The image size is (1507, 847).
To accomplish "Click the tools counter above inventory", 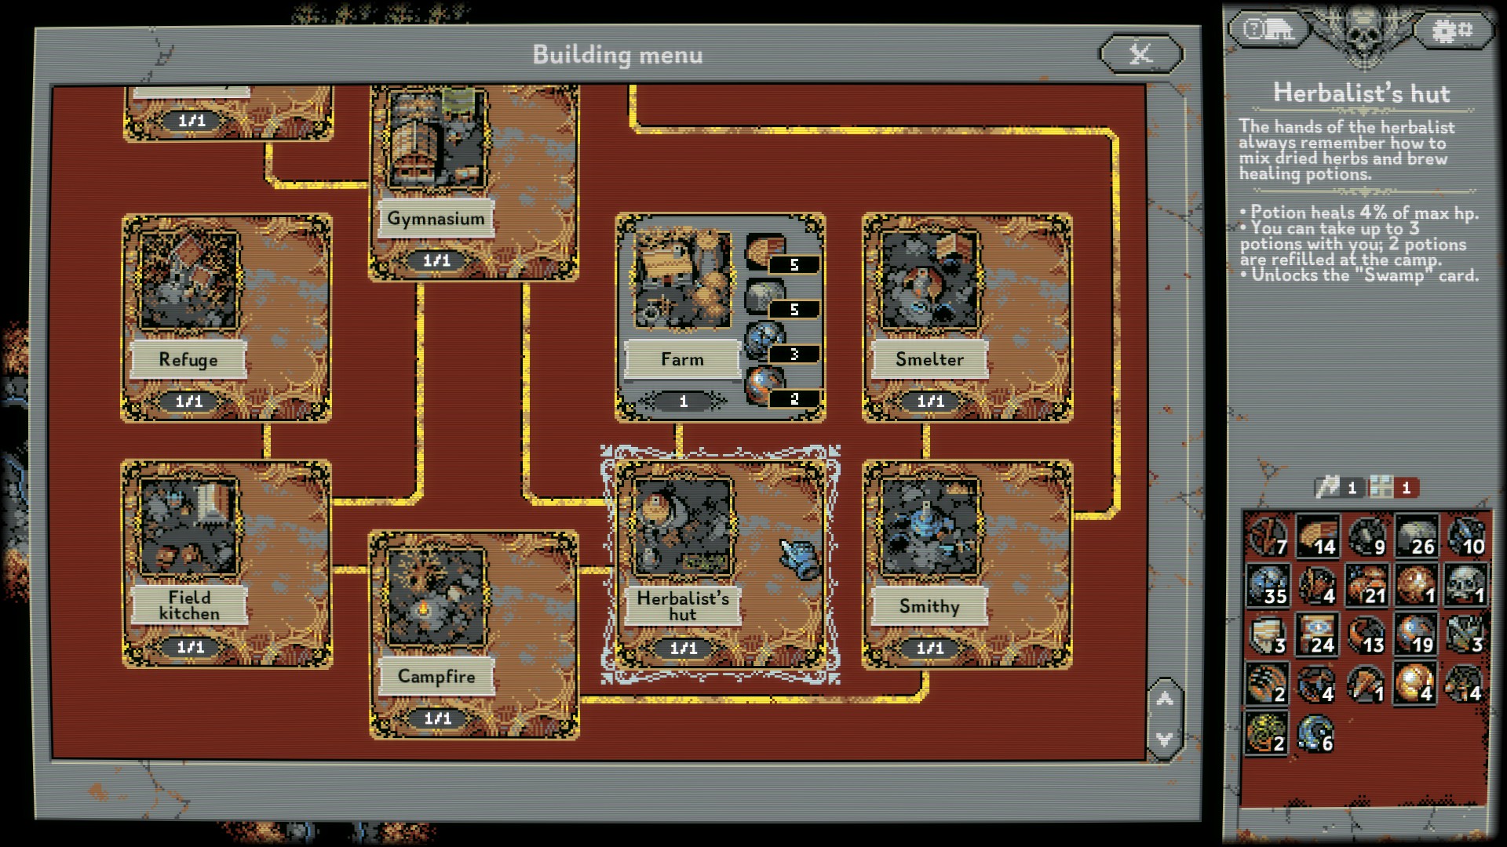I will (x=1338, y=488).
